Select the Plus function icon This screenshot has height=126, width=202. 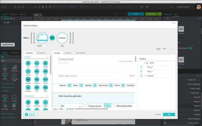click(x=28, y=63)
